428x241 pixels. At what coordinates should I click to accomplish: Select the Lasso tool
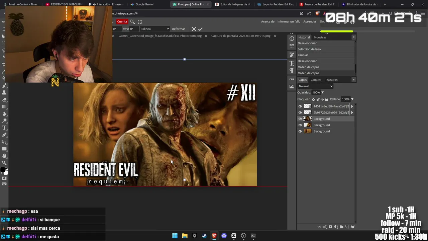tap(4, 51)
